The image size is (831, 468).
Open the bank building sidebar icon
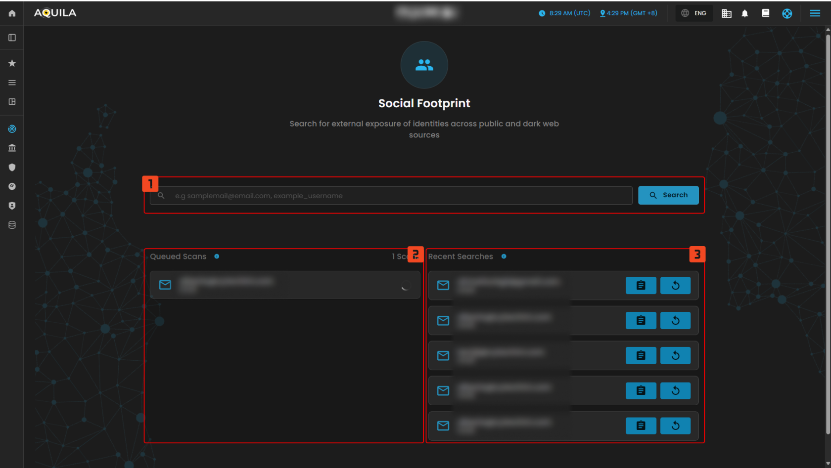coord(12,148)
